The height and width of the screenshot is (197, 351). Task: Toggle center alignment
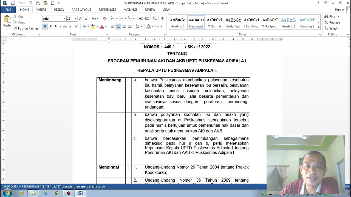[118, 27]
